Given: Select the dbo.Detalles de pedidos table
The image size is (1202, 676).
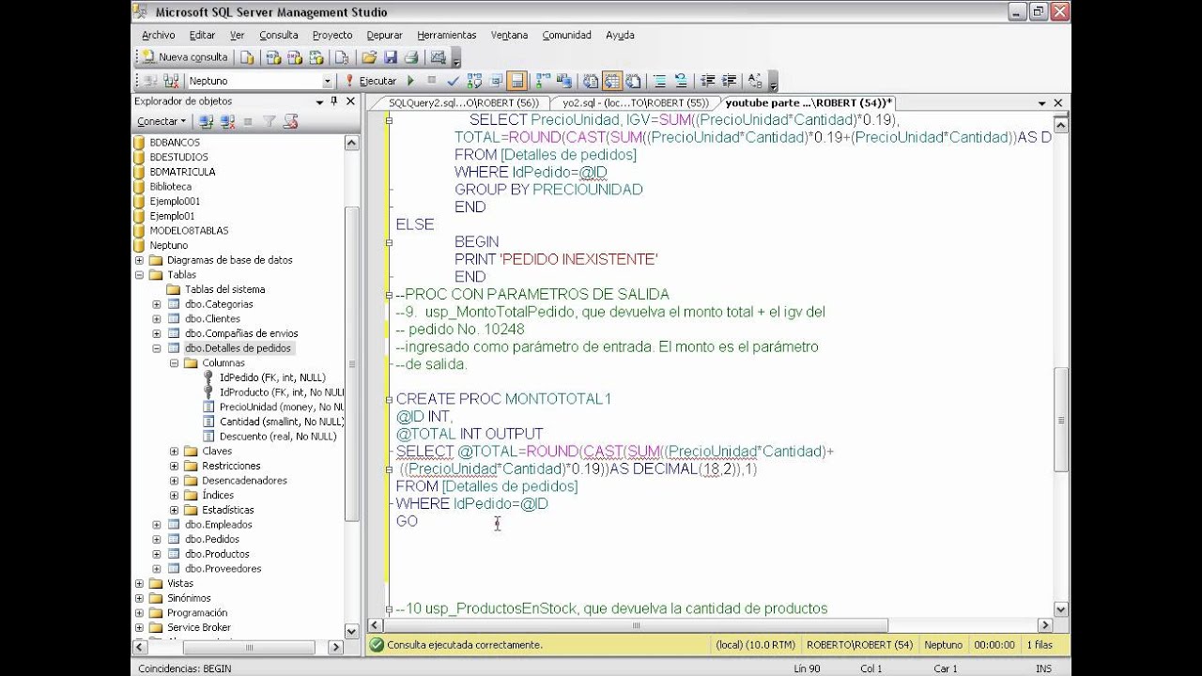Looking at the screenshot, I should point(238,348).
